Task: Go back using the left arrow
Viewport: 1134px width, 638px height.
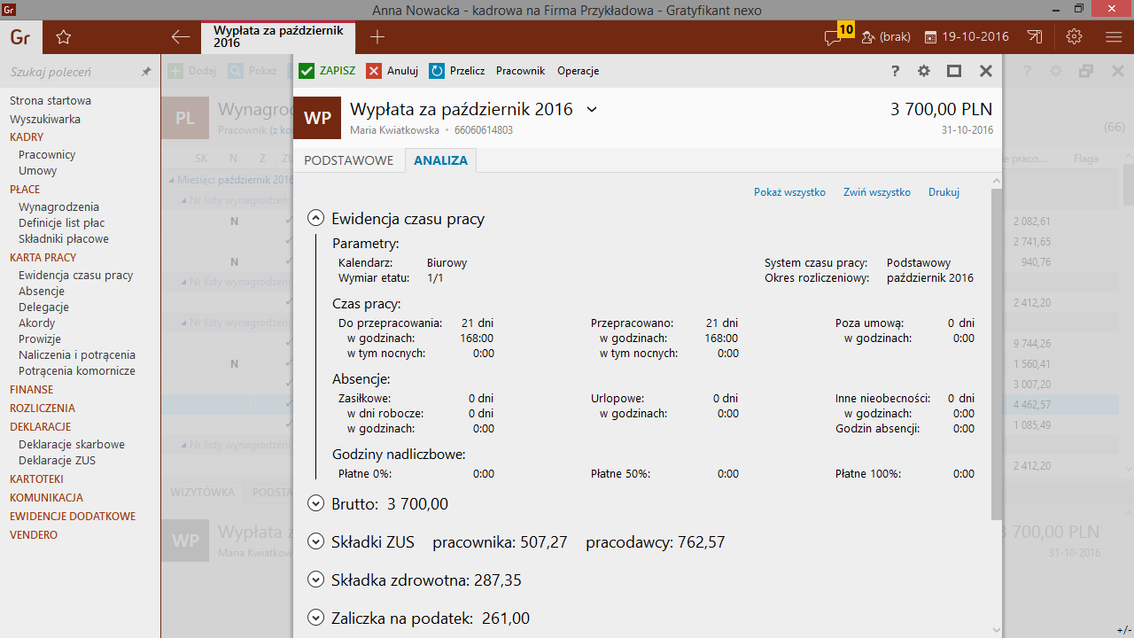Action: [181, 37]
